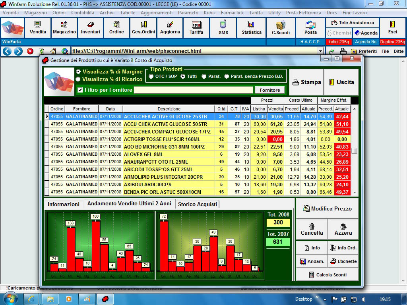This screenshot has width=407, height=305.
Task: Launch the SMS tool
Action: (x=223, y=27)
